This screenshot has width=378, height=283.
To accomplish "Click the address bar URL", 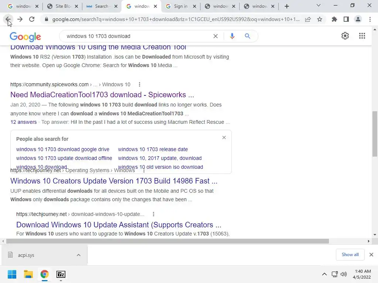I will point(176,19).
